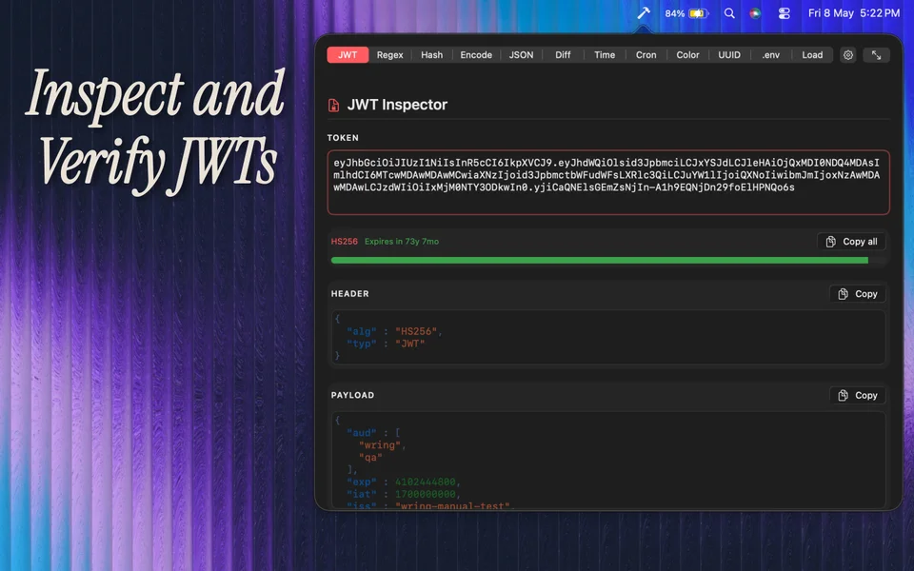The width and height of the screenshot is (914, 571).
Task: Click the "qa" audience value
Action: coord(370,458)
